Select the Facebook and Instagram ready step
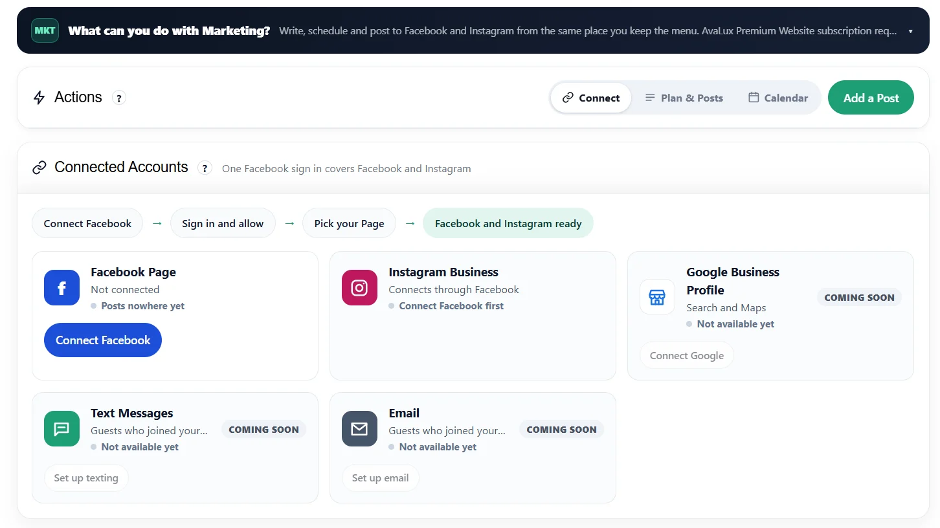 click(508, 223)
